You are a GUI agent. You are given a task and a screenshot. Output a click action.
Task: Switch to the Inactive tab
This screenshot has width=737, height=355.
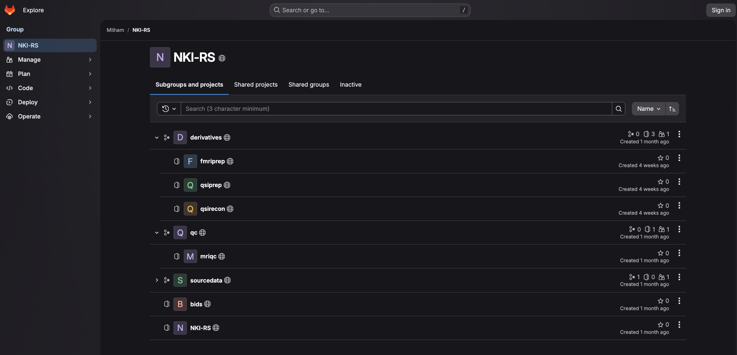pyautogui.click(x=351, y=85)
